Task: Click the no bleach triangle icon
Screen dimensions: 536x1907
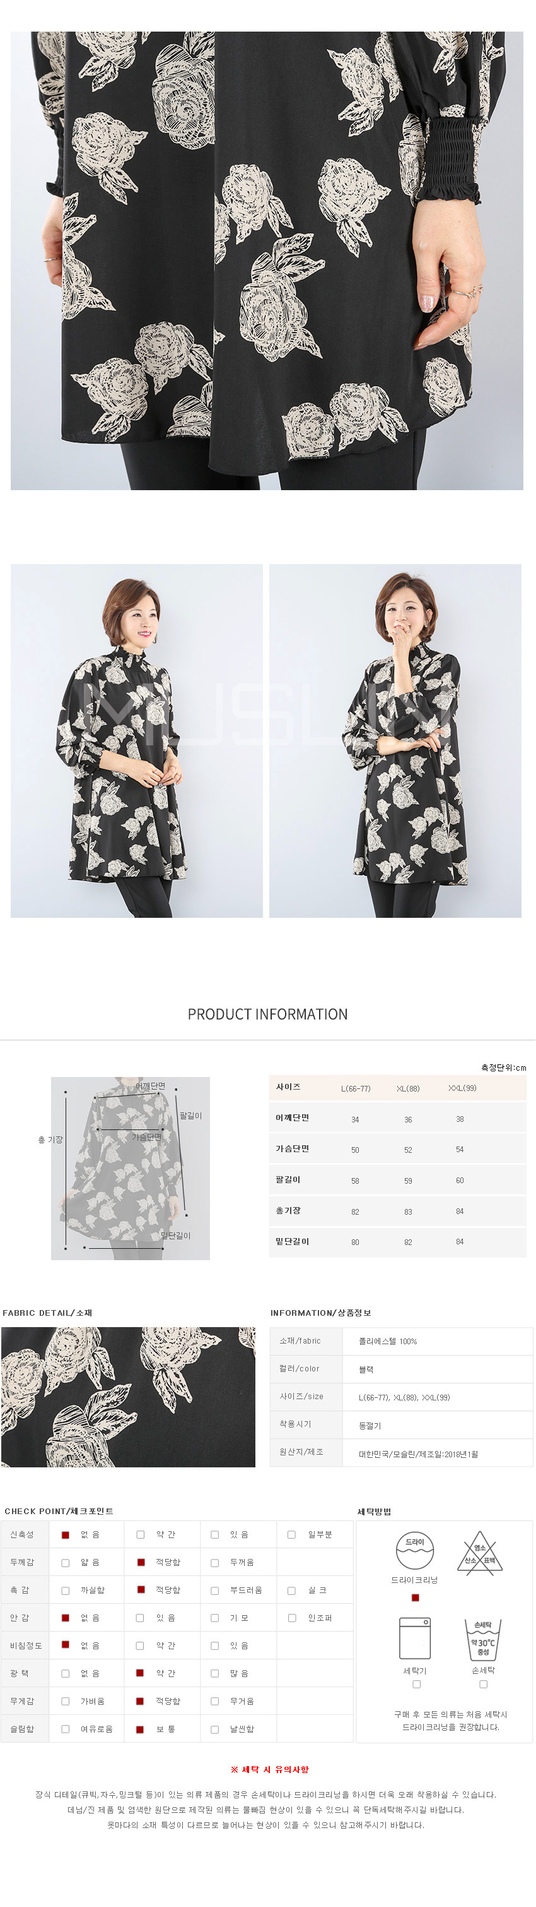Action: coord(480,1551)
